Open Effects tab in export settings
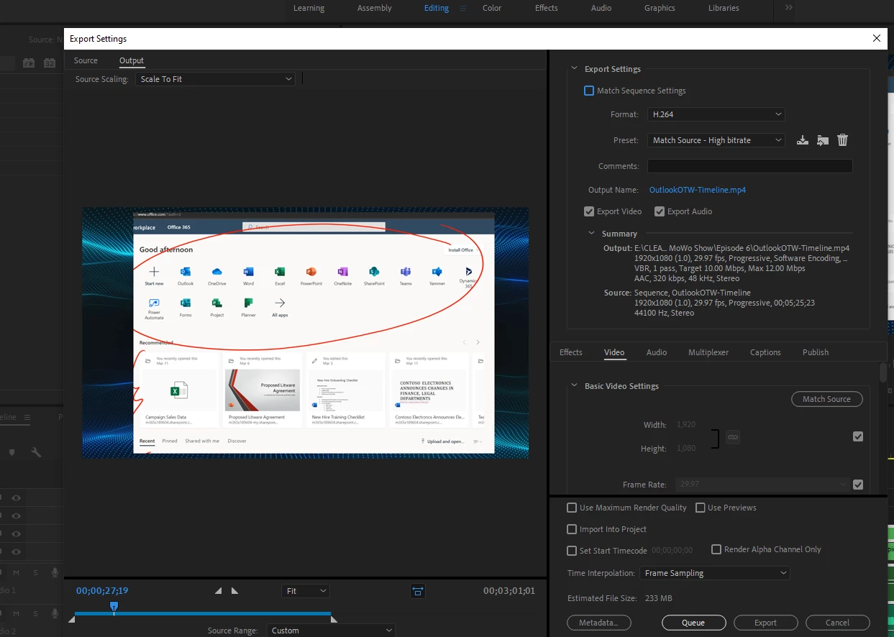 pyautogui.click(x=571, y=352)
